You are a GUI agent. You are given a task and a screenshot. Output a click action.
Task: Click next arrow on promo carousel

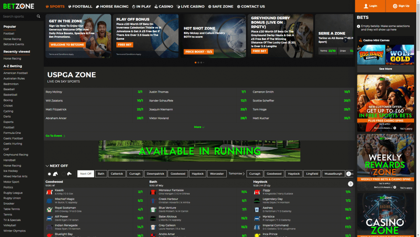coord(345,40)
